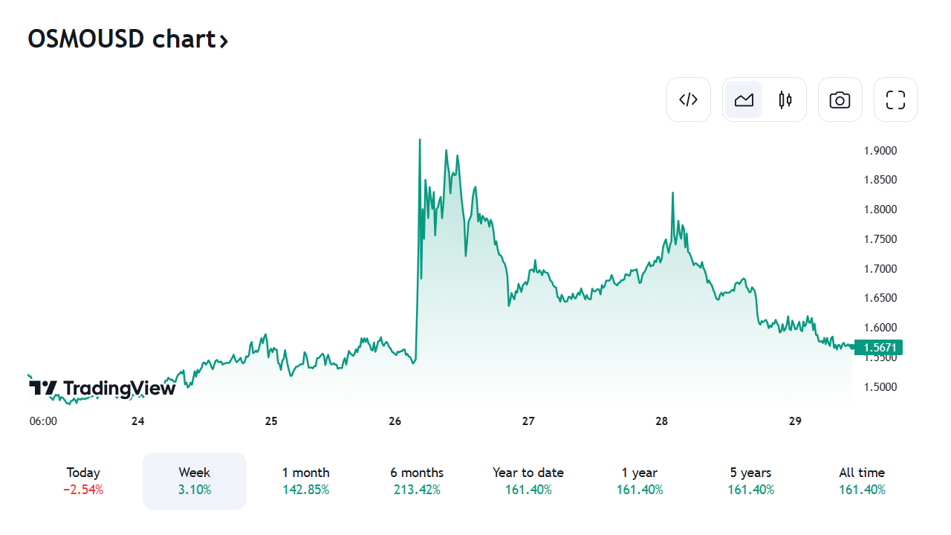Show the 6 months range
The image size is (951, 535).
(417, 480)
